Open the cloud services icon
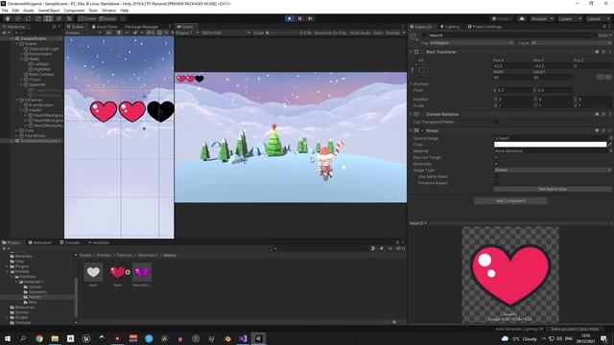The width and height of the screenshot is (614, 345). (522, 19)
